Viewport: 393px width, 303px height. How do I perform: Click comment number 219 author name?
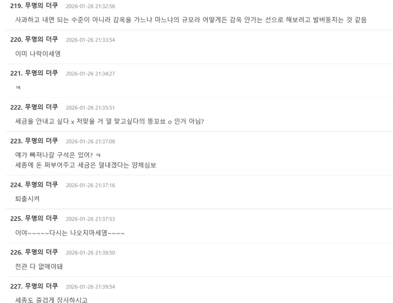(41, 5)
